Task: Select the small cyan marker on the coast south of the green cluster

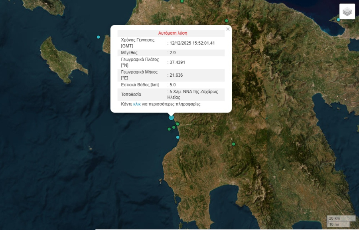Action: coord(178,137)
